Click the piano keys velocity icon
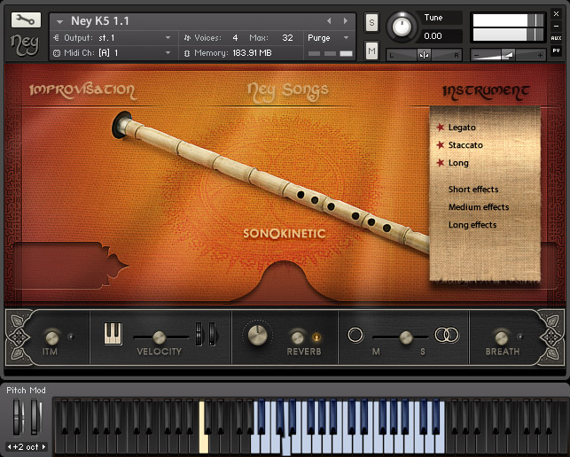The height and width of the screenshot is (457, 570). (x=113, y=334)
